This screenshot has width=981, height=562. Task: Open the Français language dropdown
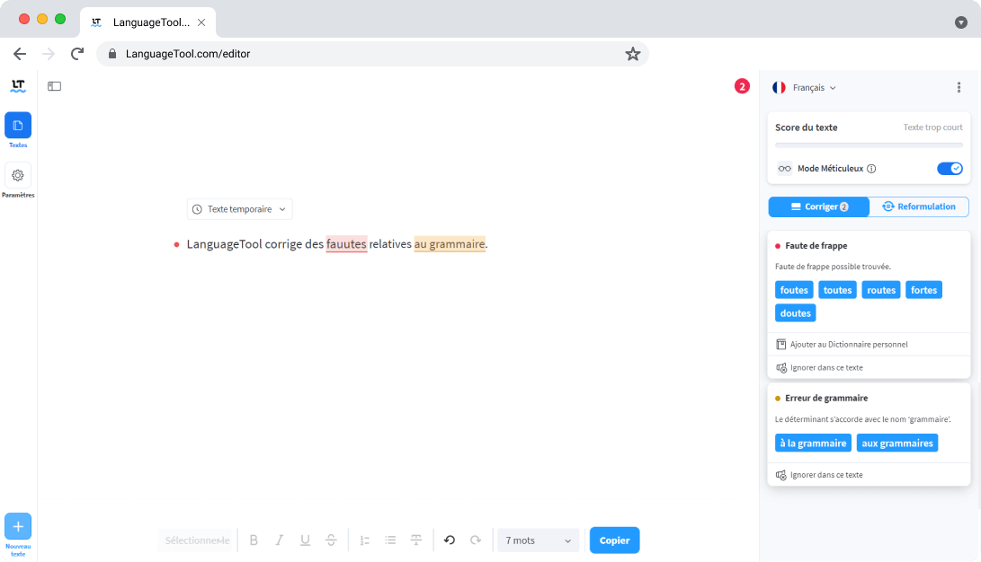pyautogui.click(x=805, y=87)
